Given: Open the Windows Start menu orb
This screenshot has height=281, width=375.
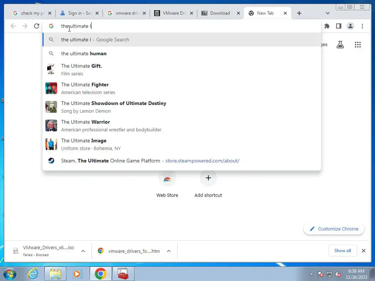Looking at the screenshot, I should [10, 274].
